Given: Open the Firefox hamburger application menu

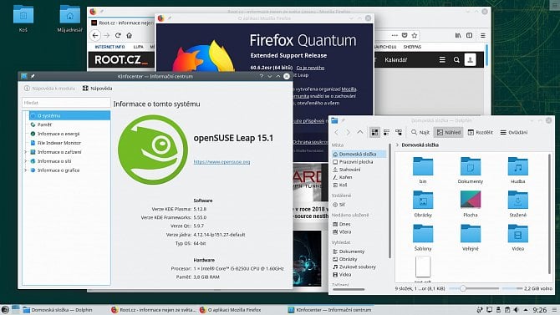Looking at the screenshot, I should click(483, 35).
